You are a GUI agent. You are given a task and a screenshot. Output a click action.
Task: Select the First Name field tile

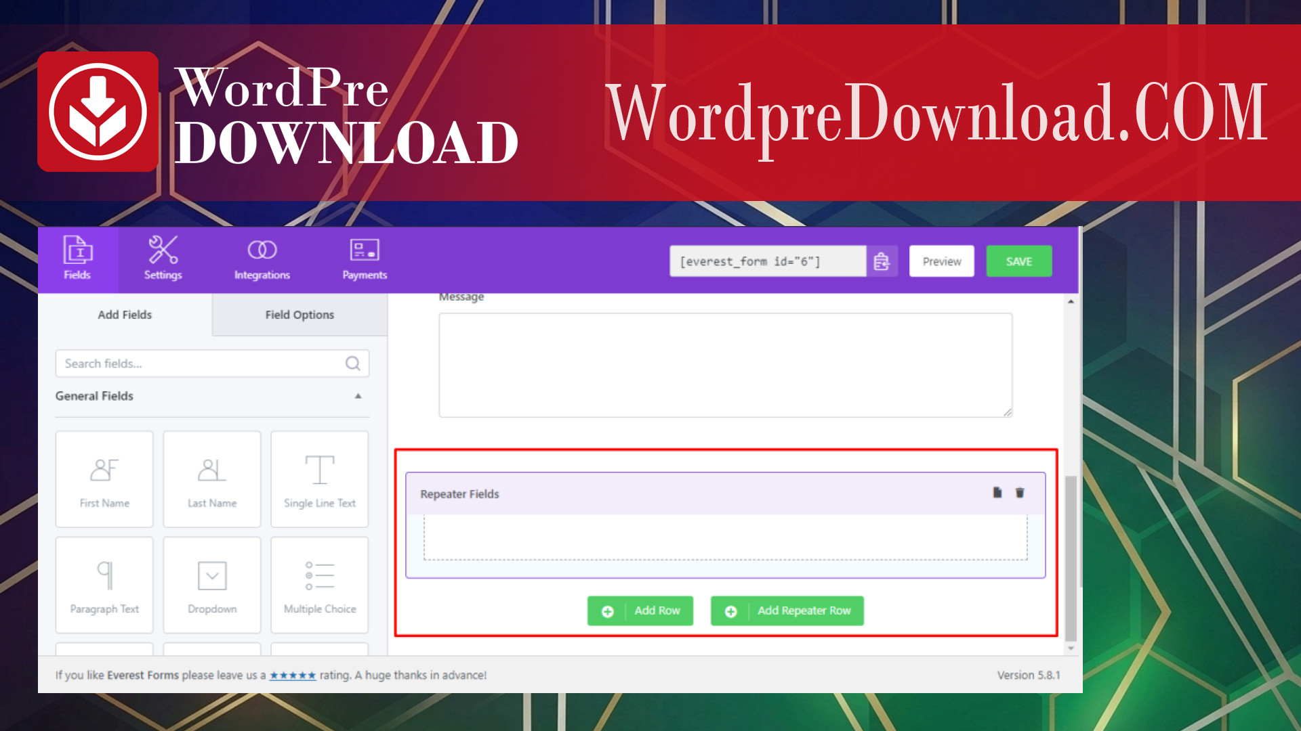coord(104,479)
